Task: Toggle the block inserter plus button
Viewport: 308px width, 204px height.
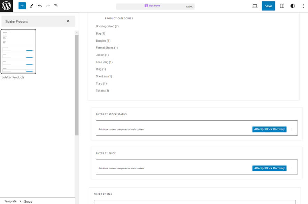Action: click(22, 6)
